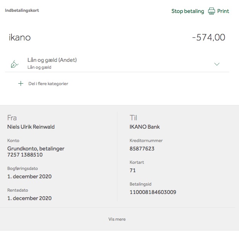Select the Betalingsid number 110008184603009
The width and height of the screenshot is (239, 244).
click(153, 192)
